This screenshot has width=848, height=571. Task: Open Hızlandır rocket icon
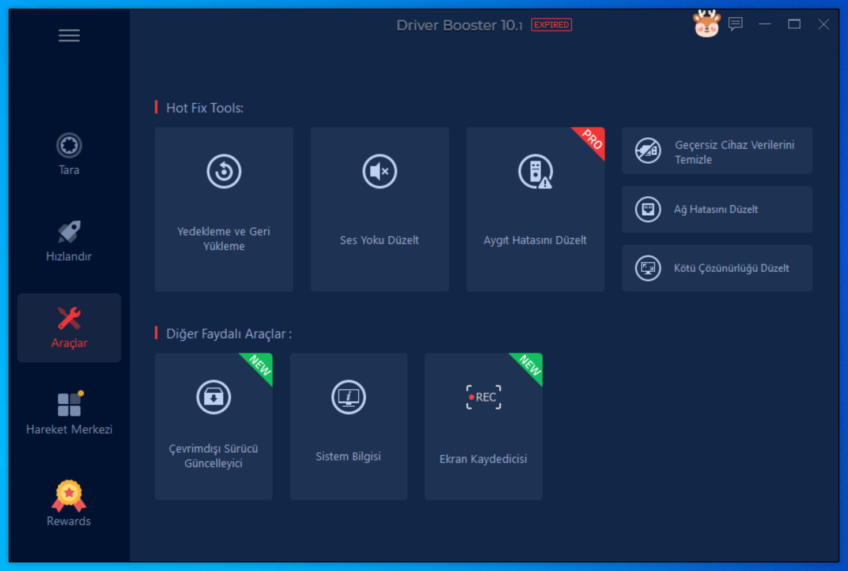click(69, 232)
